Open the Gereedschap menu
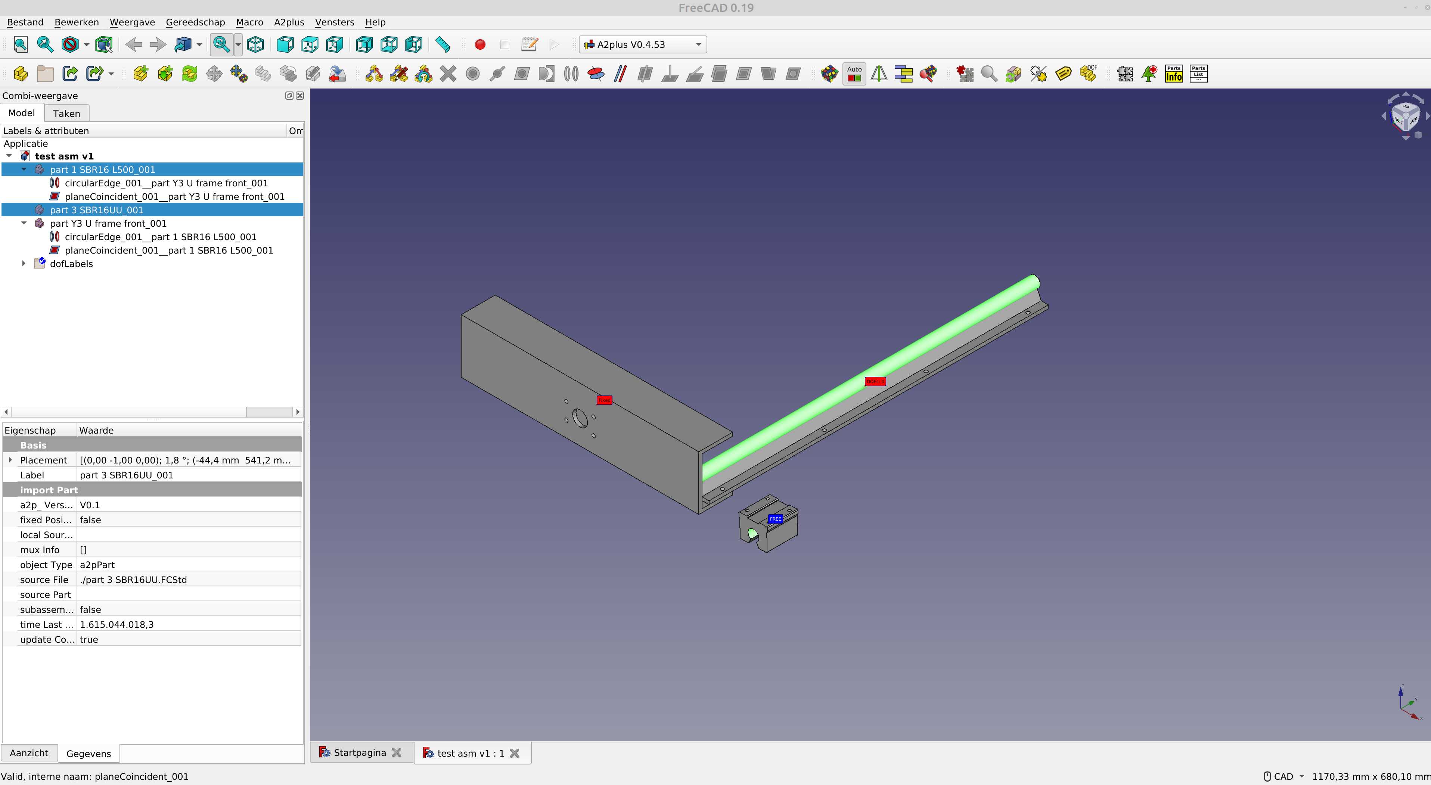The height and width of the screenshot is (785, 1431). (x=195, y=22)
